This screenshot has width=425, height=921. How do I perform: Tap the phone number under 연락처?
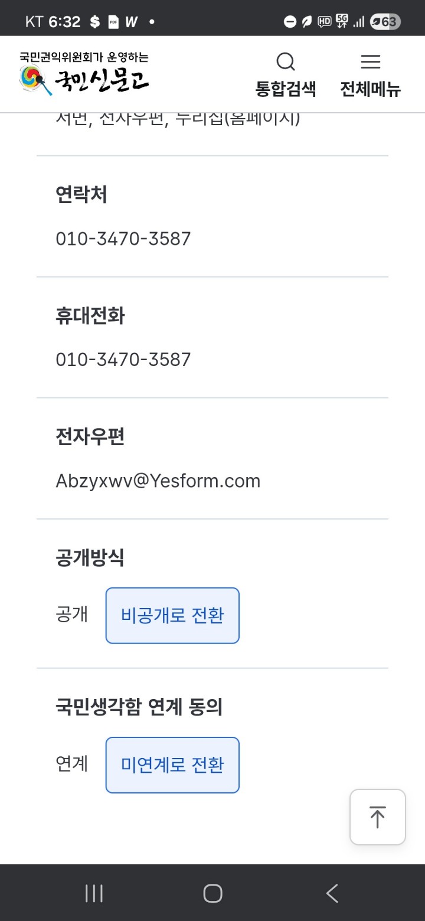(x=123, y=239)
